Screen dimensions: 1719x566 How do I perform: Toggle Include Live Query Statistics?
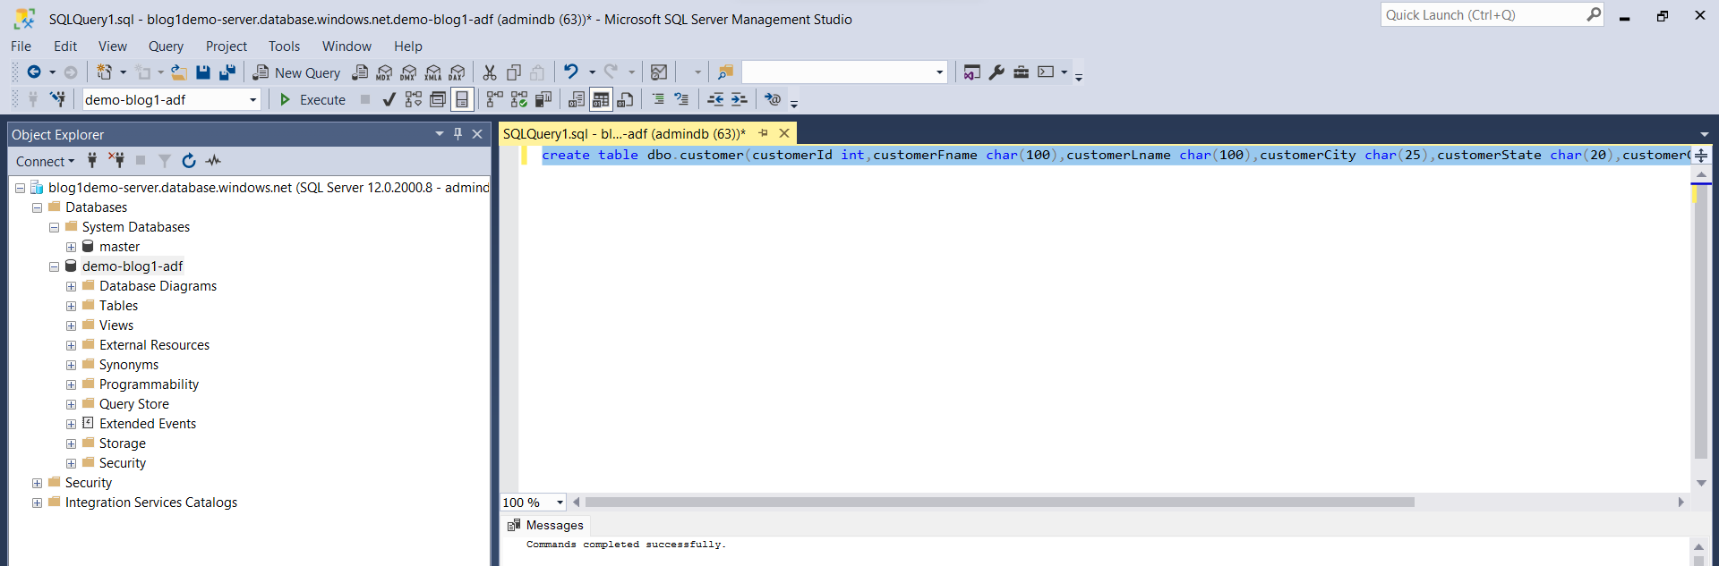click(518, 99)
